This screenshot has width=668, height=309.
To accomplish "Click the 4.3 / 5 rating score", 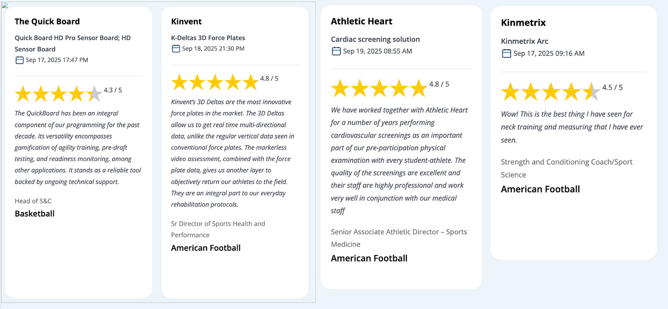I will pyautogui.click(x=113, y=90).
